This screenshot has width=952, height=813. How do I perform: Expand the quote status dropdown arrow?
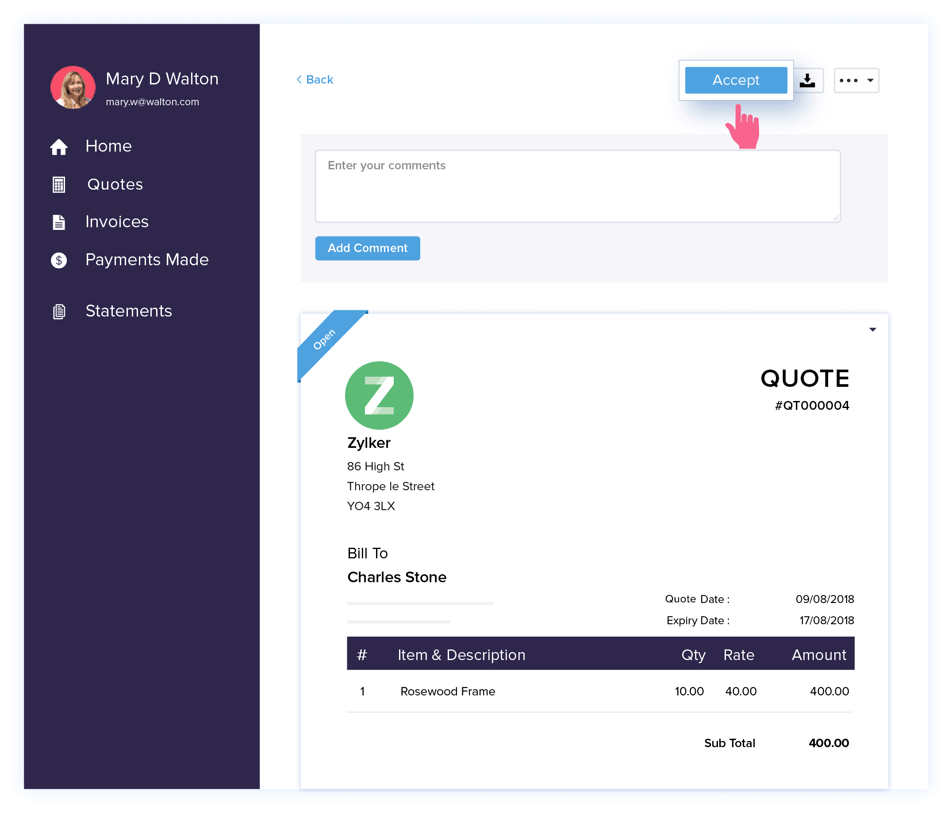(x=873, y=329)
